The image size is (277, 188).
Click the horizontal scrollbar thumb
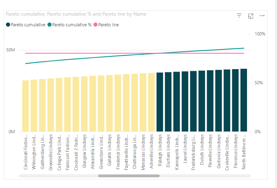coord(129,176)
